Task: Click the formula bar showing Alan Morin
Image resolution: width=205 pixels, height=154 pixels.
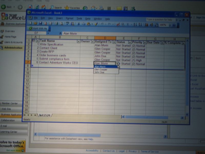Action: [102, 33]
